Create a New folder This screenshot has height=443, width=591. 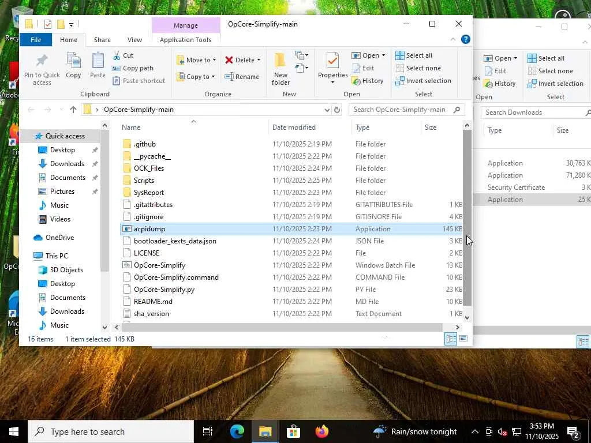[x=280, y=69]
